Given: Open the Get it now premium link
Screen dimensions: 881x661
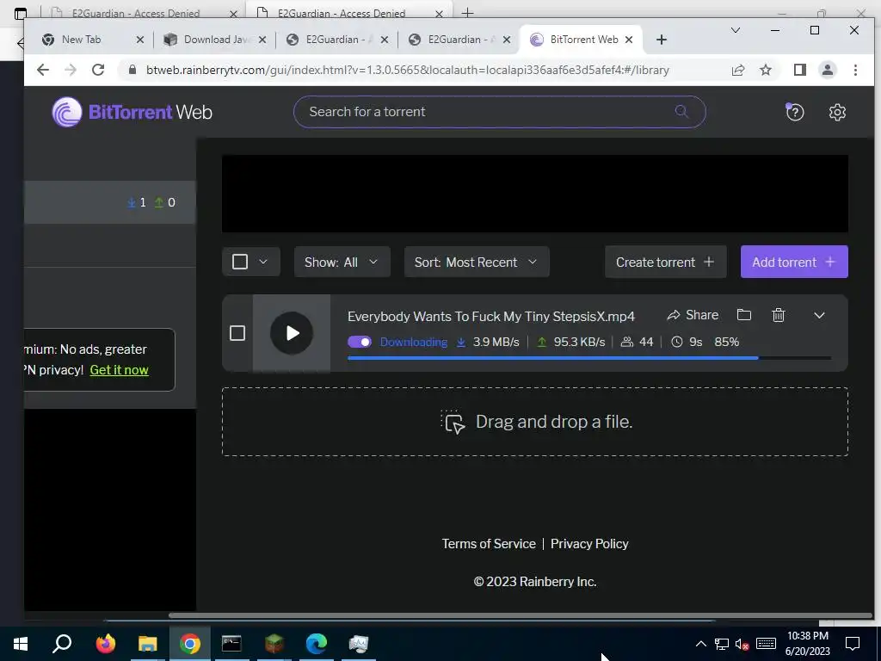Looking at the screenshot, I should (x=119, y=370).
